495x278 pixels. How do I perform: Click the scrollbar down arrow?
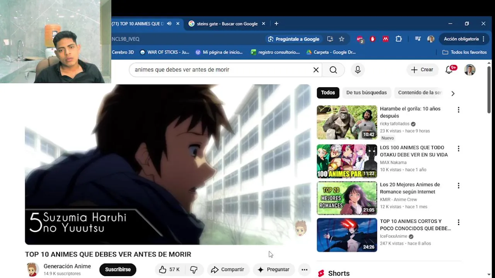click(x=489, y=275)
